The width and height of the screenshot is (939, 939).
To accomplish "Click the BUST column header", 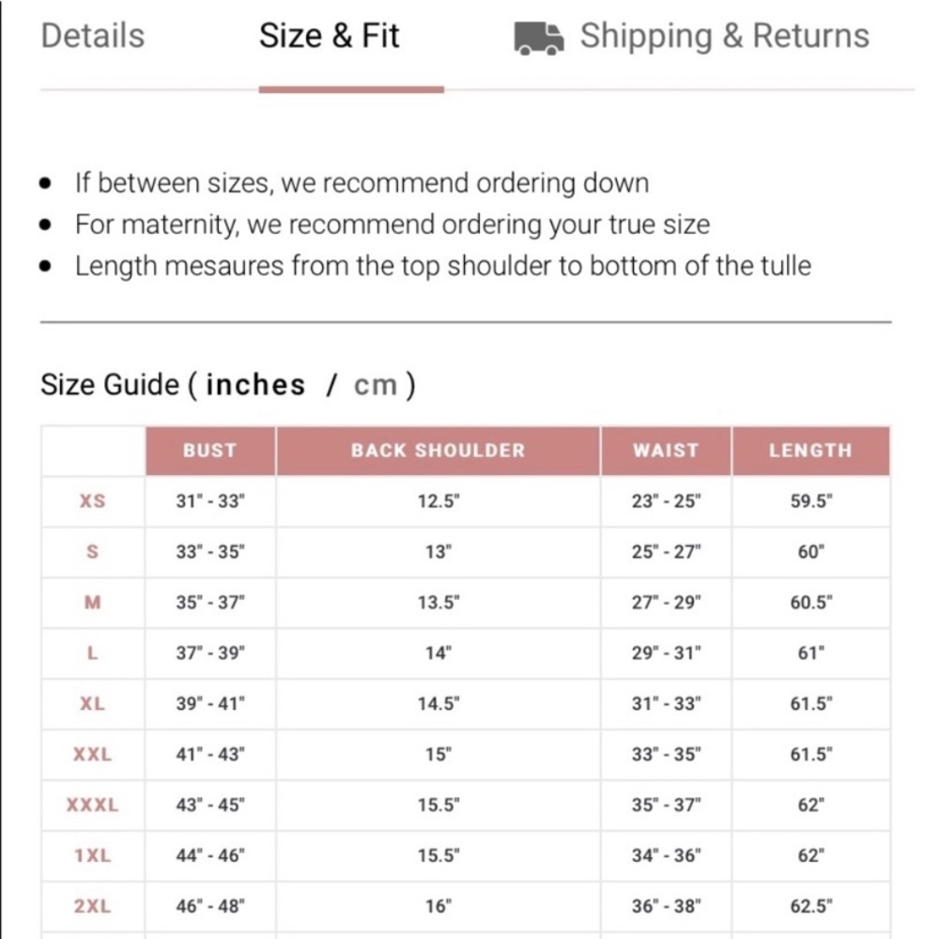I will click(x=210, y=451).
